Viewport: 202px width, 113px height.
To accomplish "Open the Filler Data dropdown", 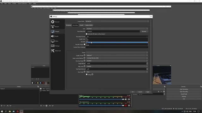I will click(x=117, y=66).
